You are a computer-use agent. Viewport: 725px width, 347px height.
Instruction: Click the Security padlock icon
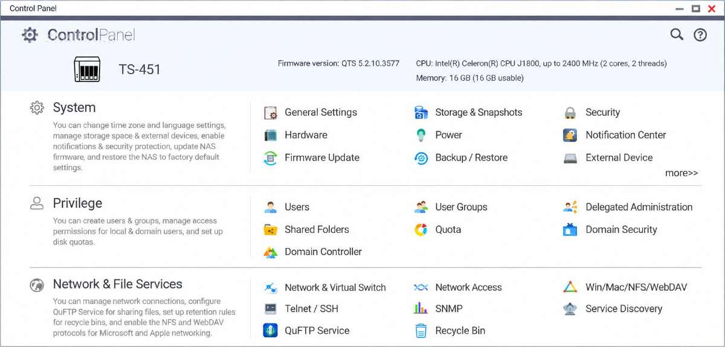click(x=570, y=113)
